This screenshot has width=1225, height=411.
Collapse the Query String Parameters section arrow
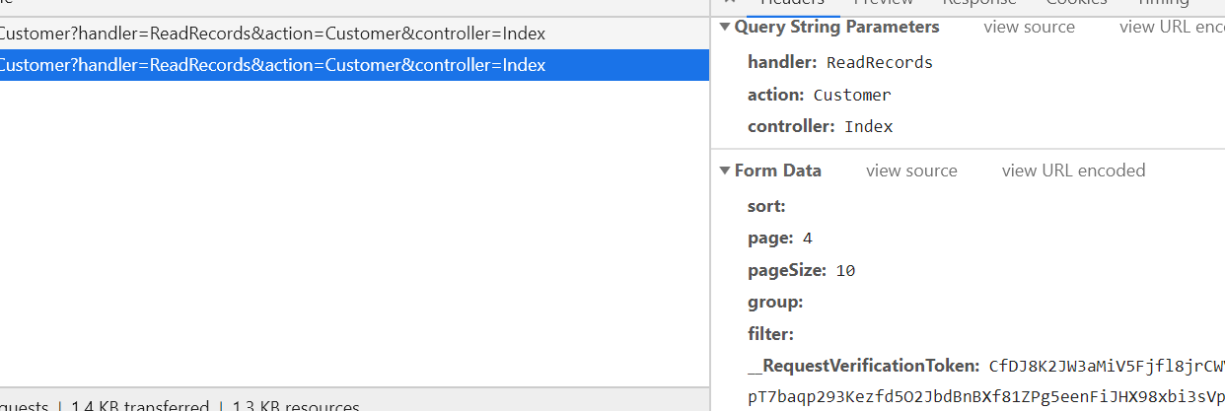click(726, 27)
